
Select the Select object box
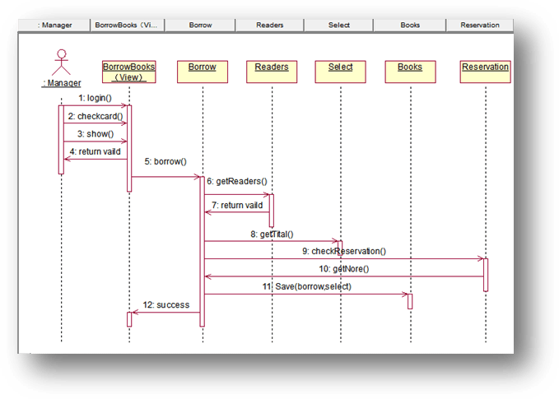(341, 72)
